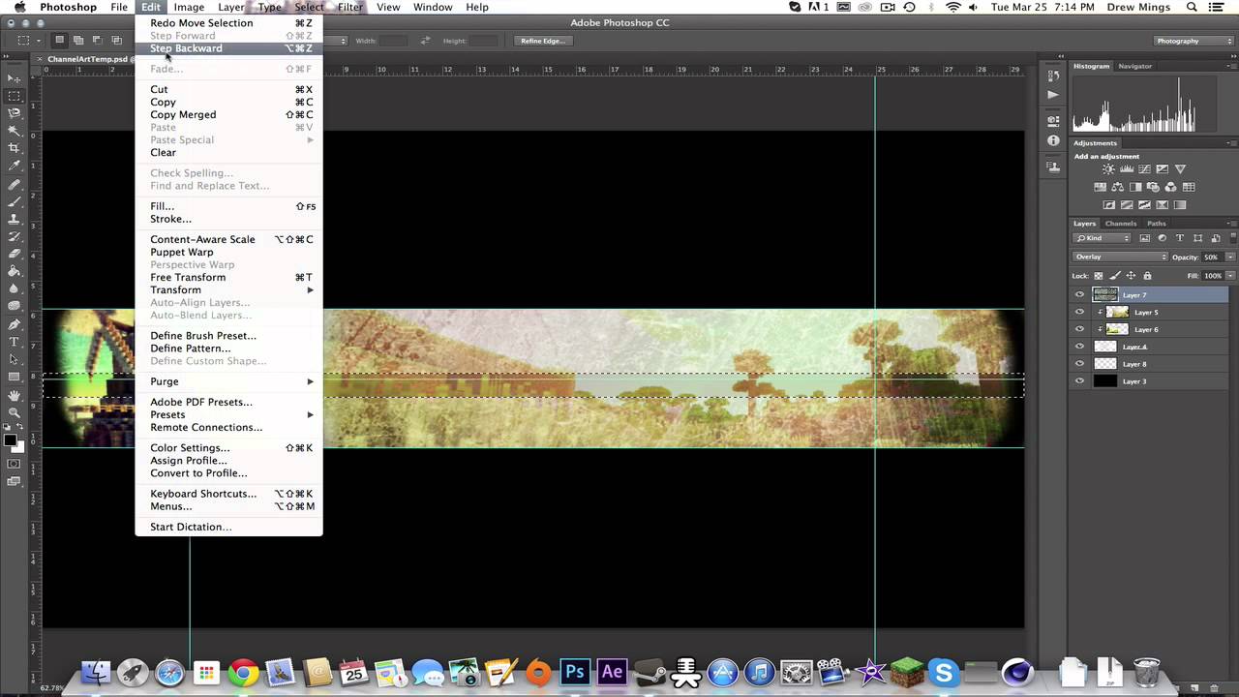Open the Actions panel play icon
Viewport: 1239px width, 697px height.
(x=1053, y=95)
